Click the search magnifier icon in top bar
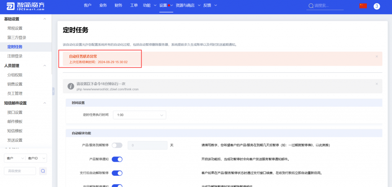 [x=311, y=6]
